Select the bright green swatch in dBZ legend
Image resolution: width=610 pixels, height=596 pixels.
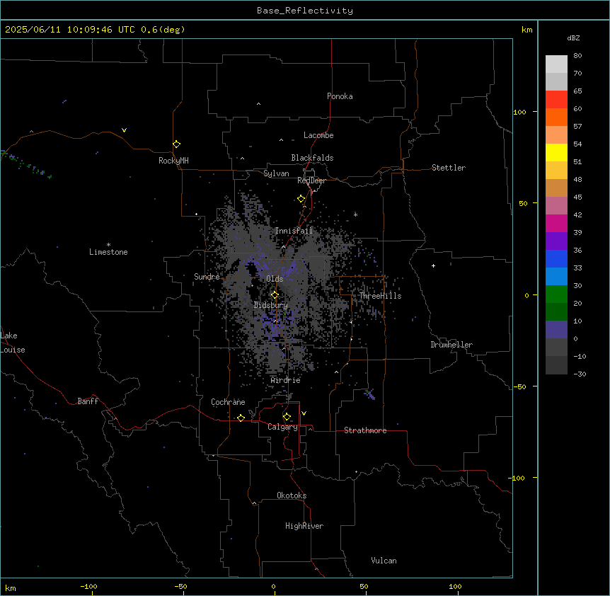(556, 294)
